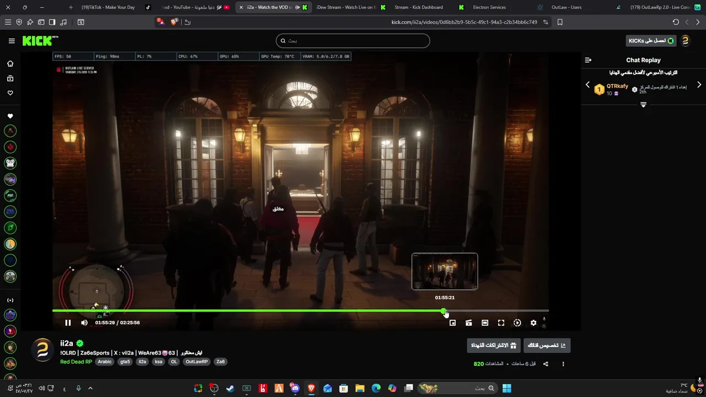The width and height of the screenshot is (706, 397).
Task: Expand the gifter leaderboard dropdown arrow
Action: tap(643, 105)
